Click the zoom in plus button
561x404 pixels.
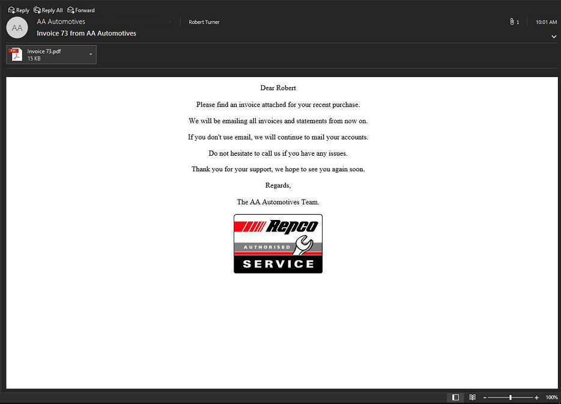point(536,397)
